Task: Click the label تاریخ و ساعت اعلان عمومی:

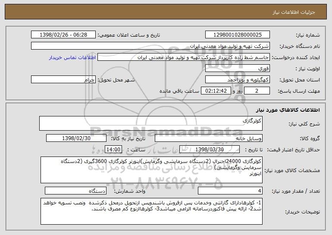Action: click(x=129, y=35)
